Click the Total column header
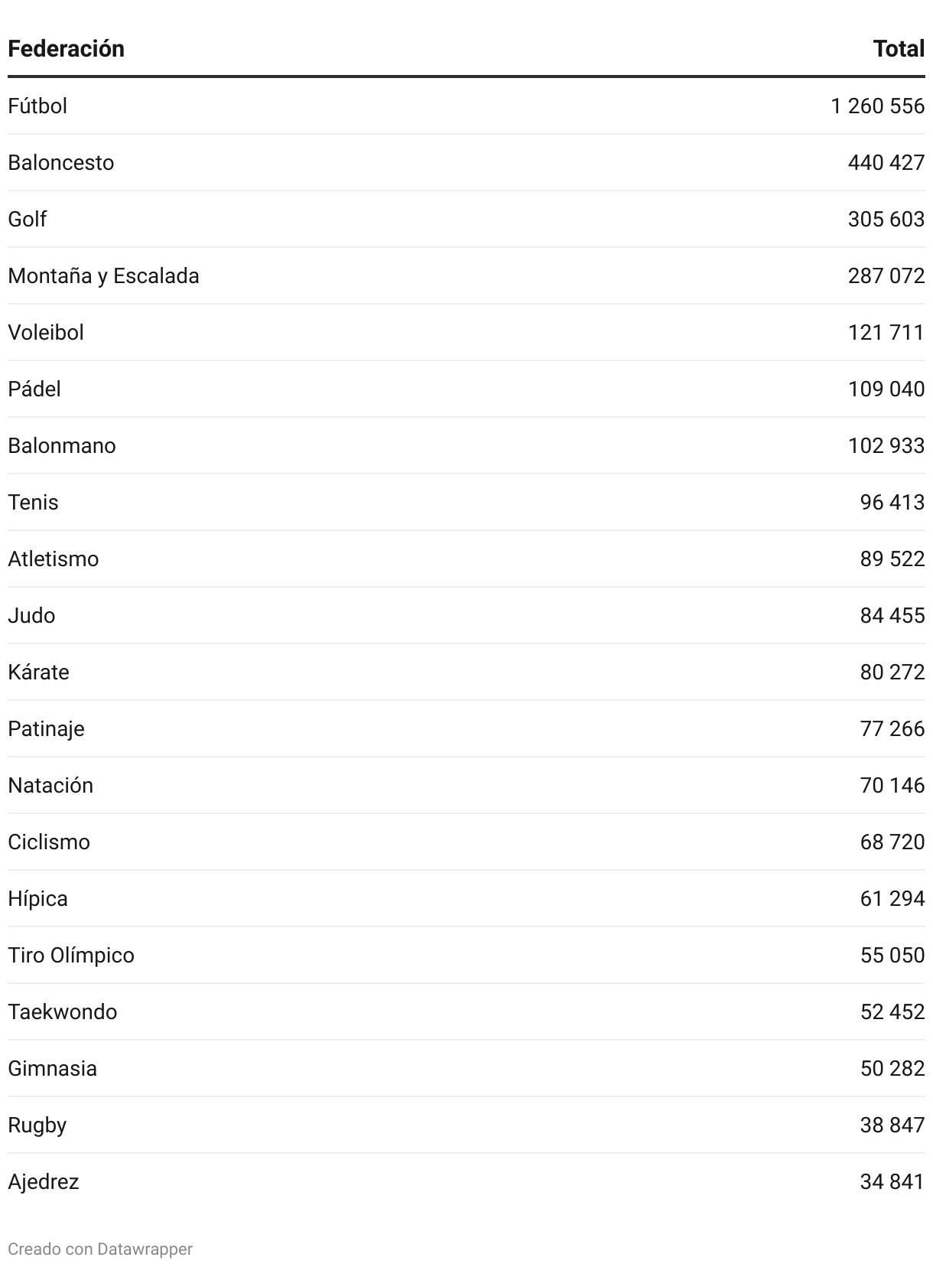Viewport: 933px width, 1267px height. tap(899, 49)
